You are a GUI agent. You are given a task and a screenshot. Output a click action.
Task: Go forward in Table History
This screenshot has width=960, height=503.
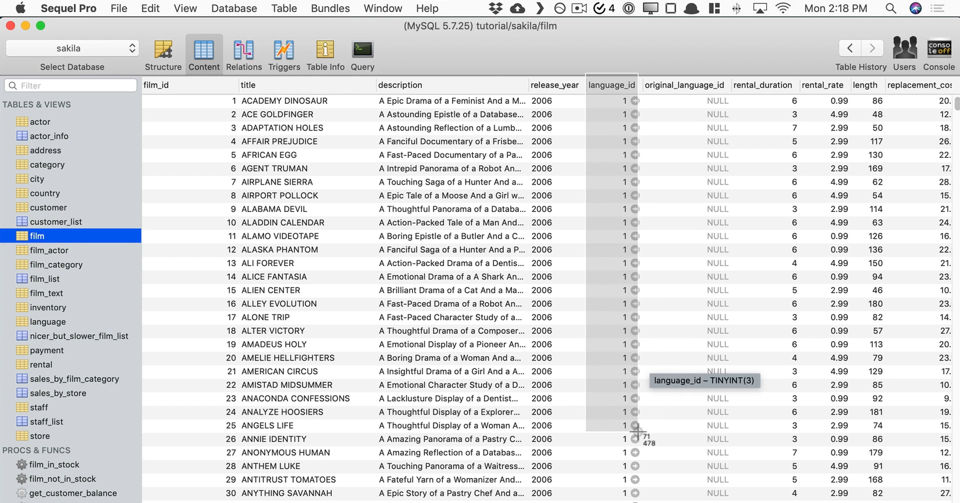click(x=872, y=48)
